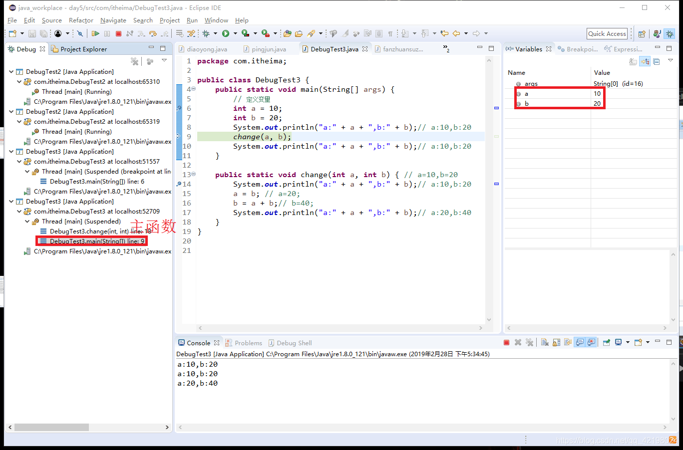Switch to the Problems tab
The width and height of the screenshot is (683, 450).
click(x=248, y=343)
